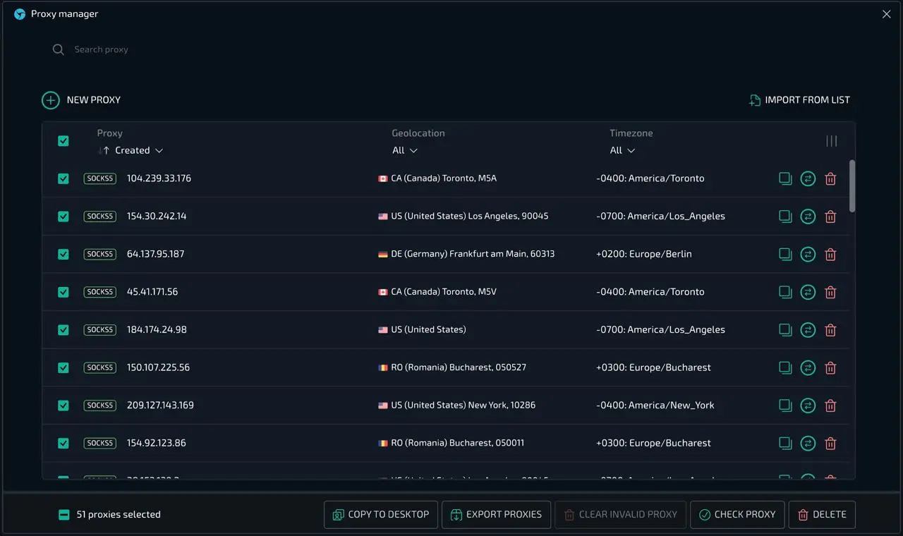Click the trash icon for proxy 154.92.123.86

pyautogui.click(x=830, y=444)
